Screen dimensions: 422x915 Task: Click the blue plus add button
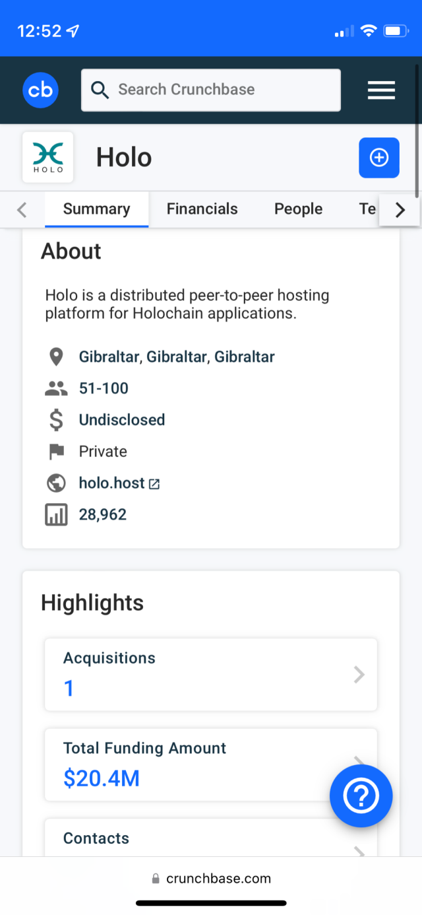tap(379, 158)
